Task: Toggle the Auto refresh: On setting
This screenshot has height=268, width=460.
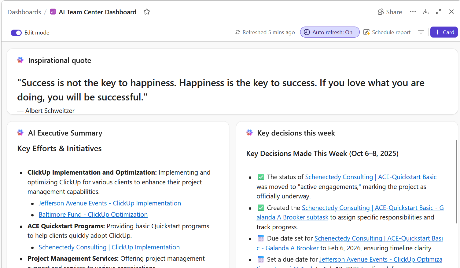Action: pyautogui.click(x=329, y=32)
